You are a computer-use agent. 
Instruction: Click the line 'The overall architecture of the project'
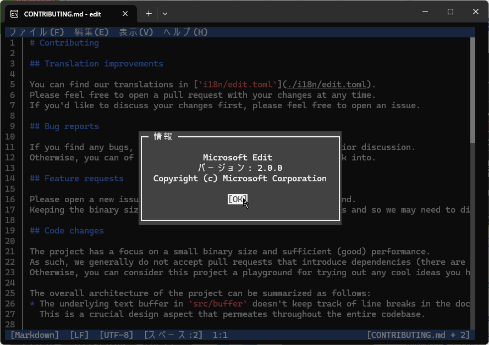coord(200,293)
